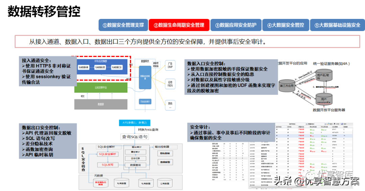365x191 pixels.
Task: Select the 征信 FBDS output box
Action: (170, 84)
